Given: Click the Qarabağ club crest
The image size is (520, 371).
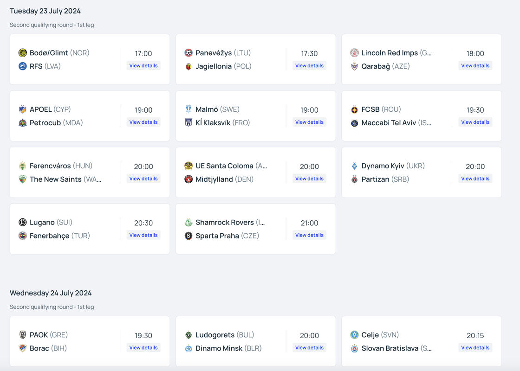Looking at the screenshot, I should tap(355, 66).
